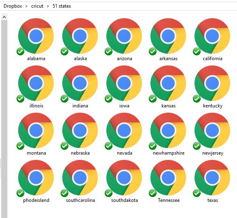Select the indiana Chrome file icon

pos(80,83)
